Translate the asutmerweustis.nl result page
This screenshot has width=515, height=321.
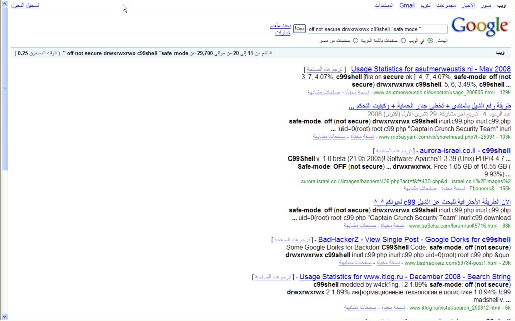pos(324,69)
